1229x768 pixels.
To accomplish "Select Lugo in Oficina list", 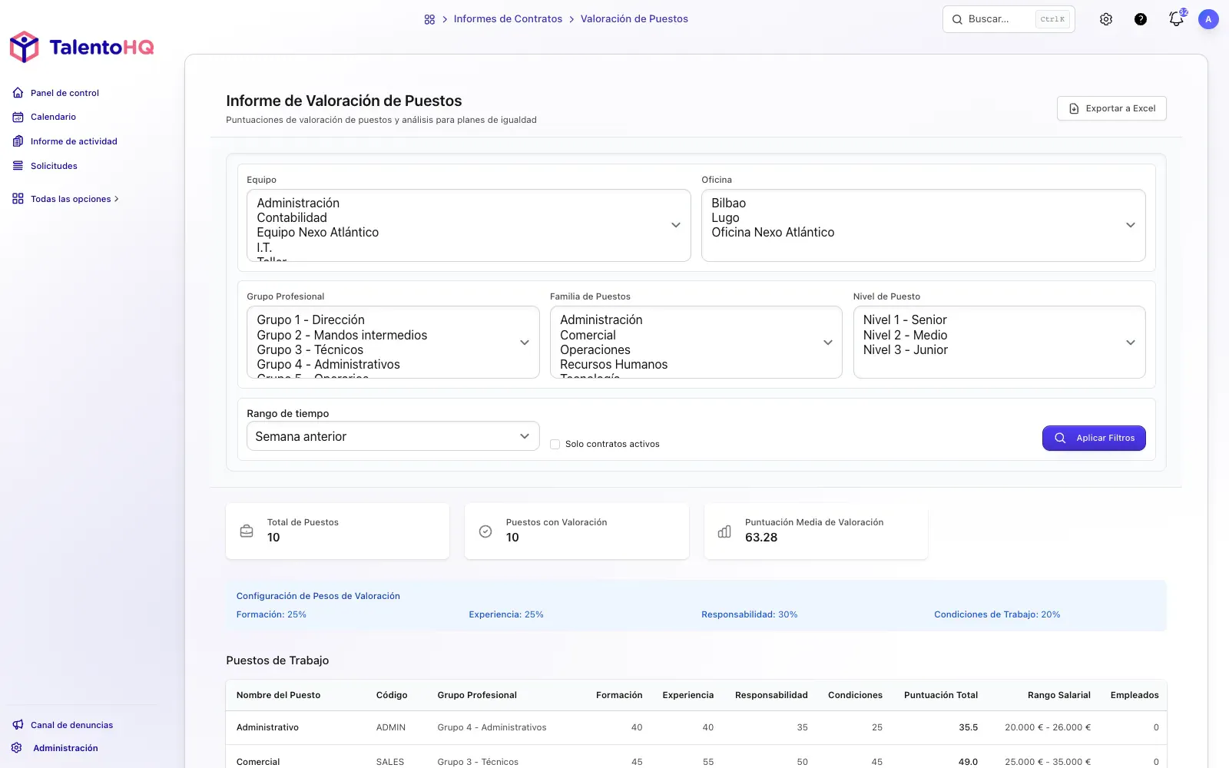I will 725,217.
